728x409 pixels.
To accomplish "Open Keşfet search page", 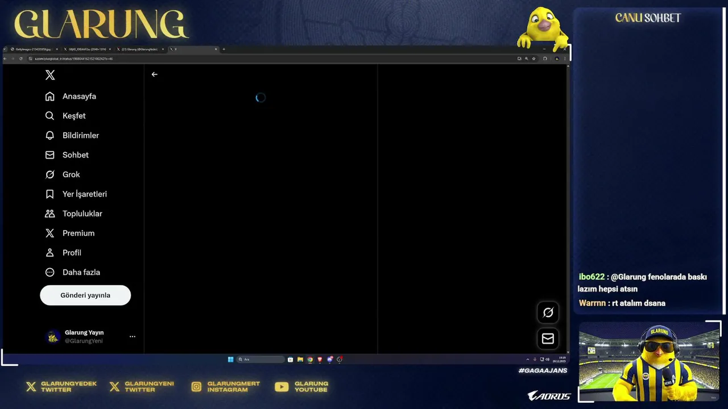I will [x=65, y=116].
